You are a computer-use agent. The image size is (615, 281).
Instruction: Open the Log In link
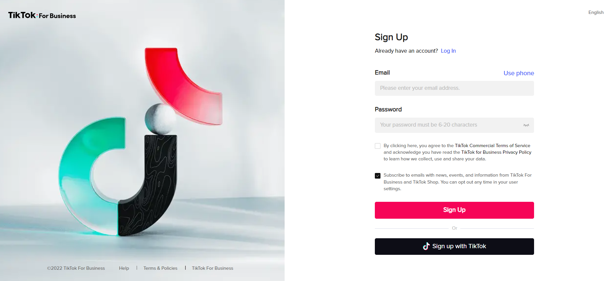(x=448, y=51)
